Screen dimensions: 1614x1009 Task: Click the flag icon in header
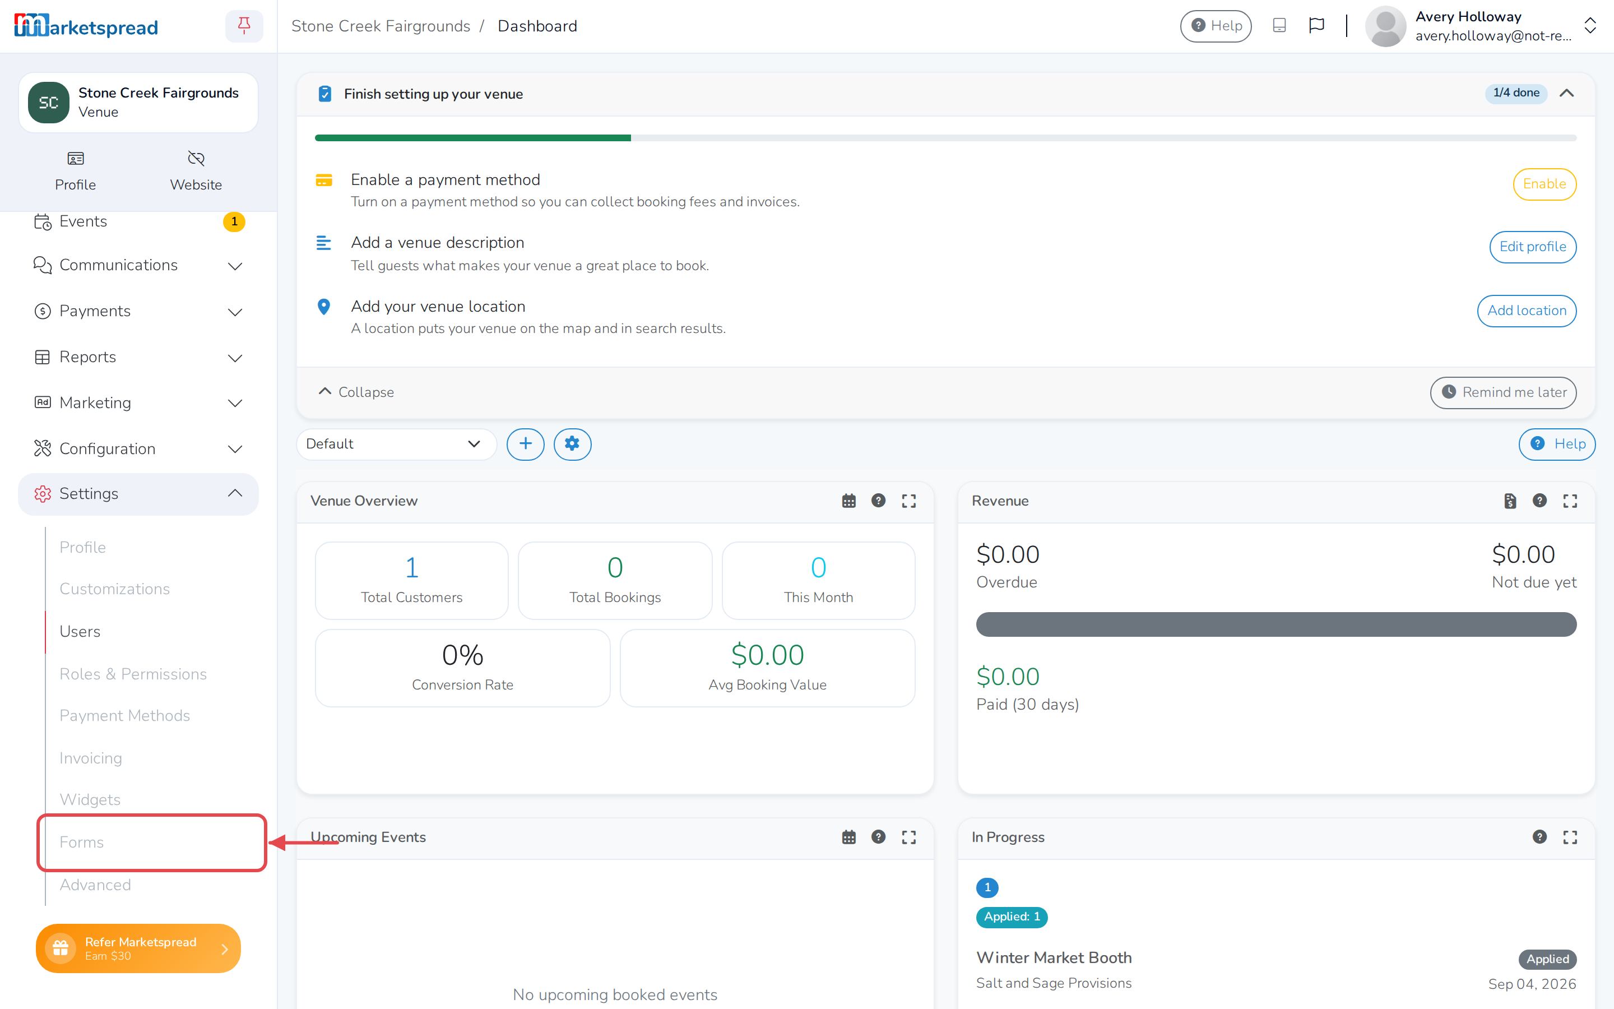(x=1316, y=26)
